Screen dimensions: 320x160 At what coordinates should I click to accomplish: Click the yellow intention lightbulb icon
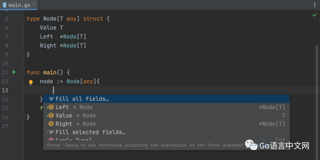click(x=31, y=82)
